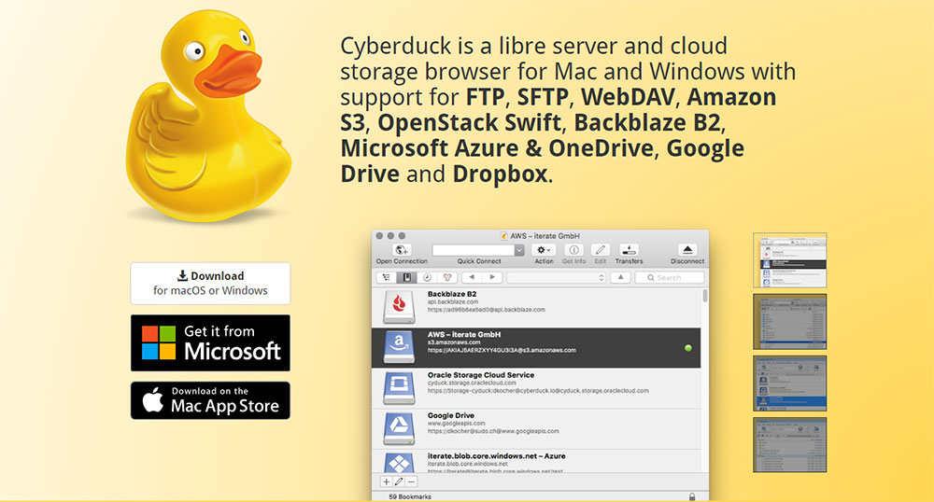
Task: Click the green connected status dot
Action: tap(688, 348)
